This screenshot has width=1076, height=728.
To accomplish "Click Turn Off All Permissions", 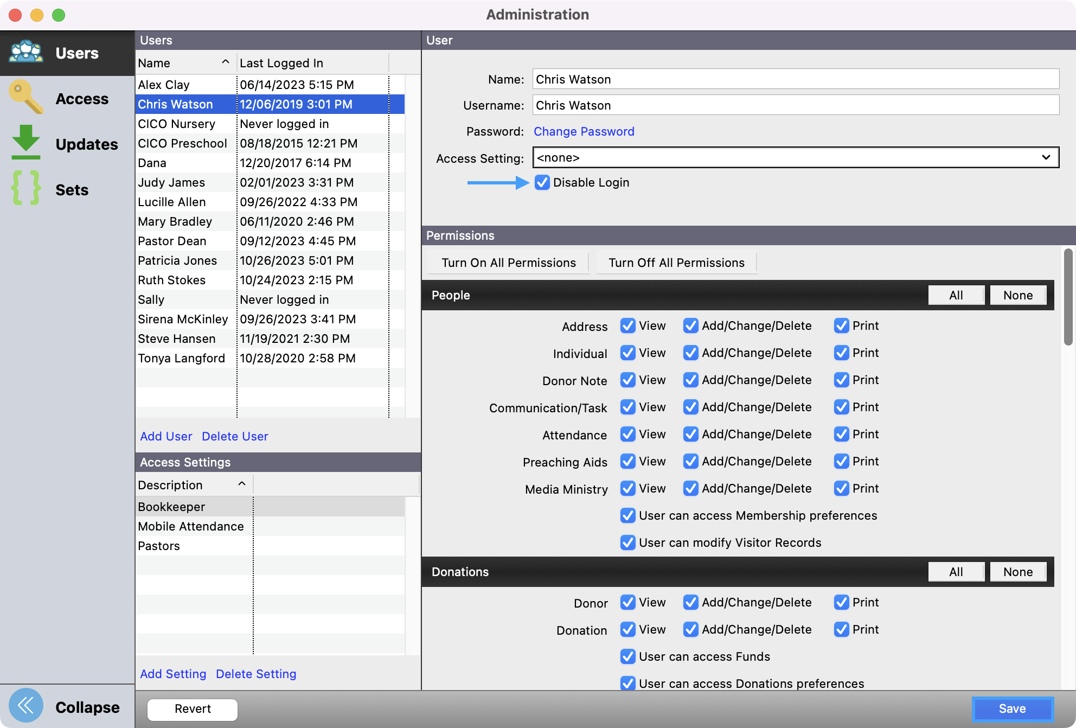I will click(676, 263).
